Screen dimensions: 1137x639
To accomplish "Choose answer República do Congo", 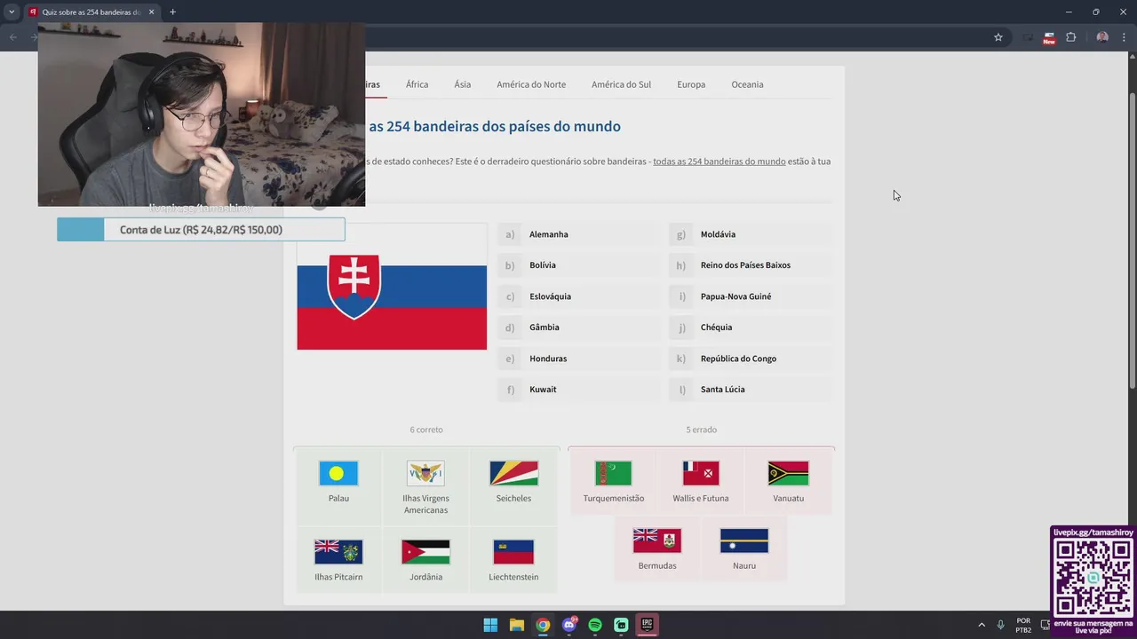I will [751, 359].
